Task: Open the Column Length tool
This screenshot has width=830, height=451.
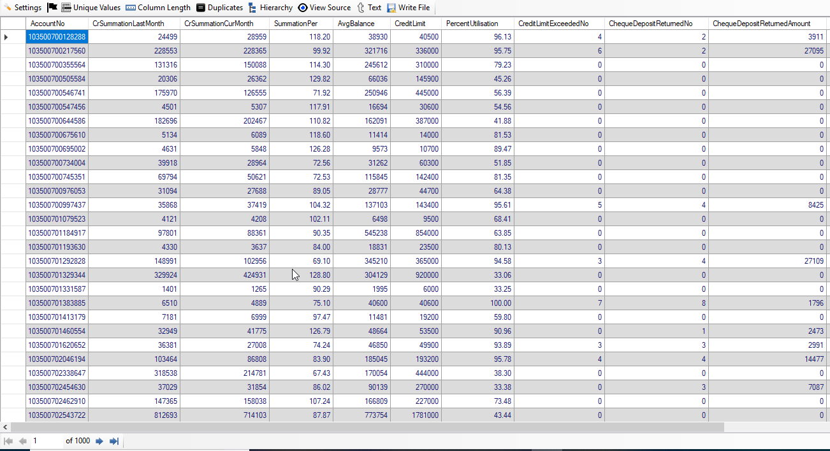Action: (x=158, y=8)
